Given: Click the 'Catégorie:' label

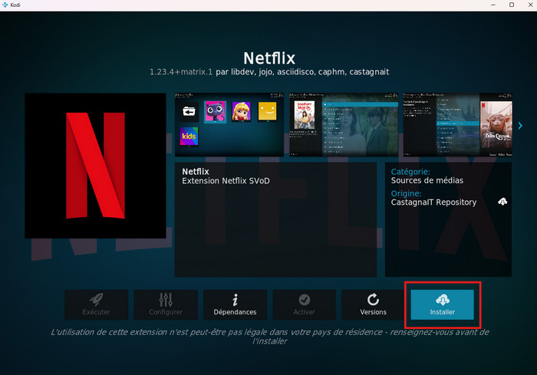Looking at the screenshot, I should pyautogui.click(x=410, y=172).
